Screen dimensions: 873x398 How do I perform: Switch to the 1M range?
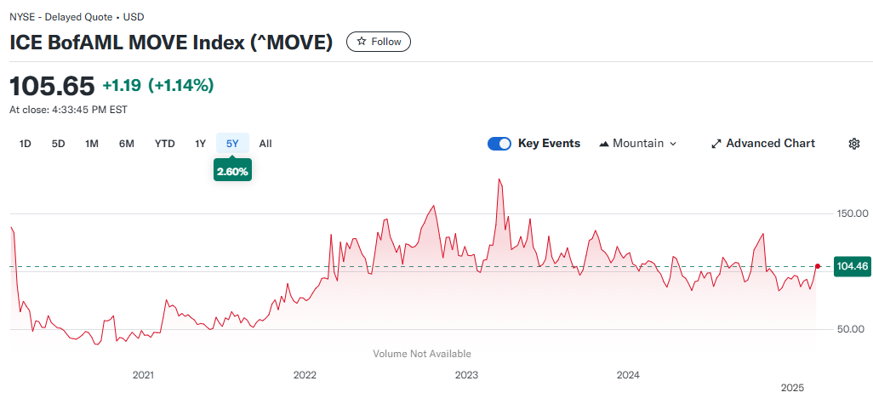coord(92,144)
